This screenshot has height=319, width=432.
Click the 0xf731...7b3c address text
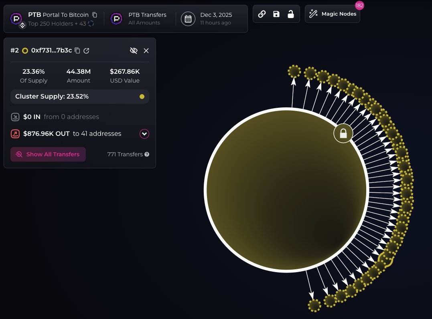click(51, 50)
